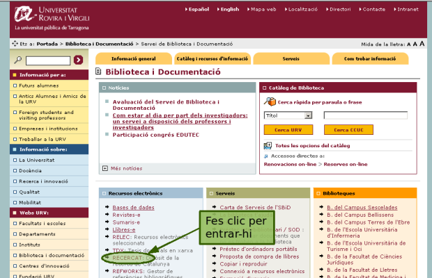This screenshot has height=278, width=432.
Task: Open Carta de Serveis de l'SBiD
Action: click(255, 207)
